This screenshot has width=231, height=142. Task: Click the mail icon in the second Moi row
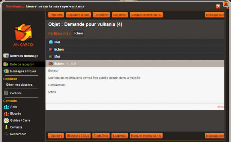pos(51,57)
